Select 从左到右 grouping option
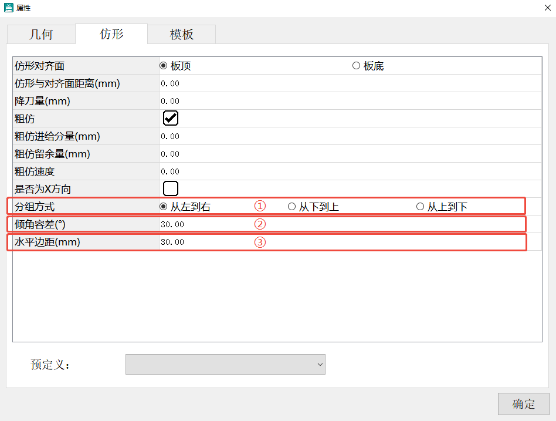The width and height of the screenshot is (556, 421). pos(164,207)
